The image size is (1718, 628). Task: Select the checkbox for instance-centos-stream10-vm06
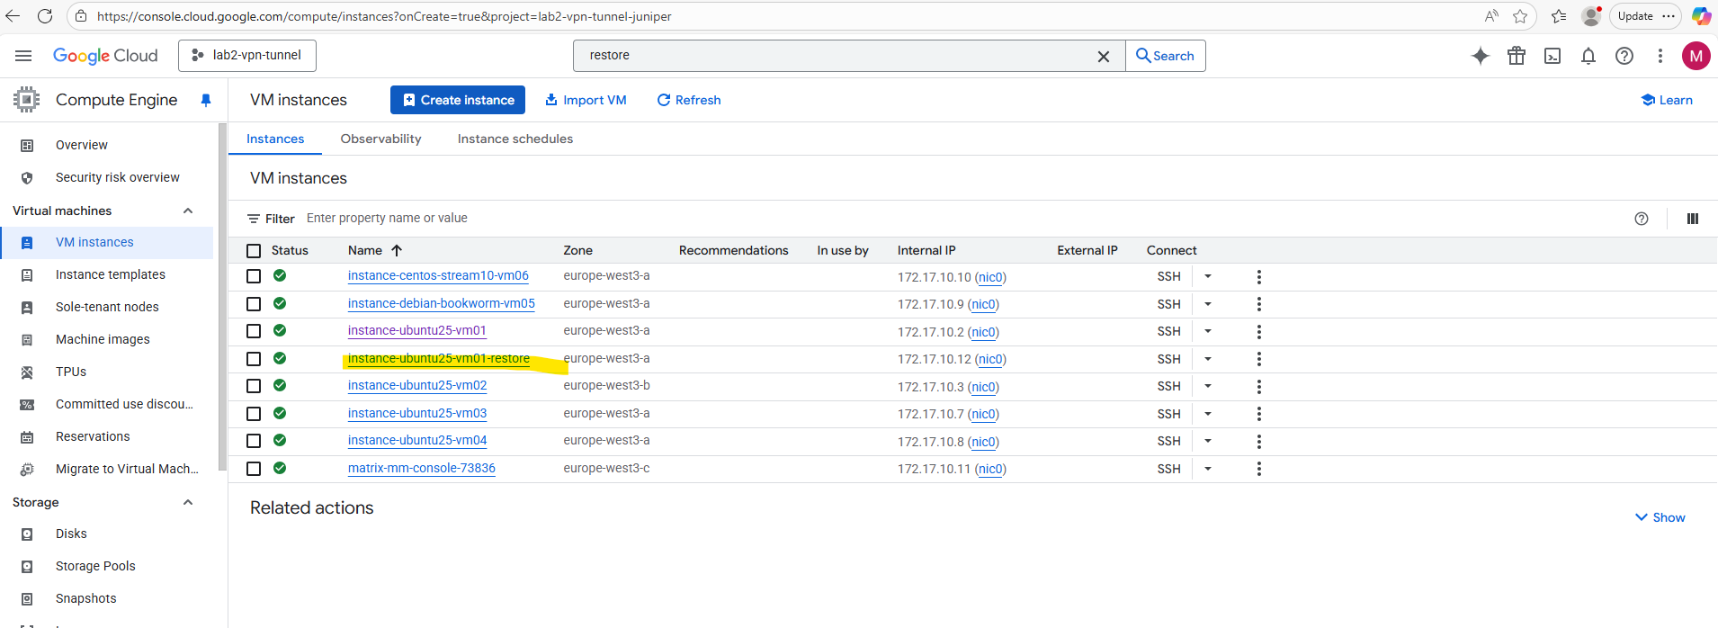click(254, 276)
